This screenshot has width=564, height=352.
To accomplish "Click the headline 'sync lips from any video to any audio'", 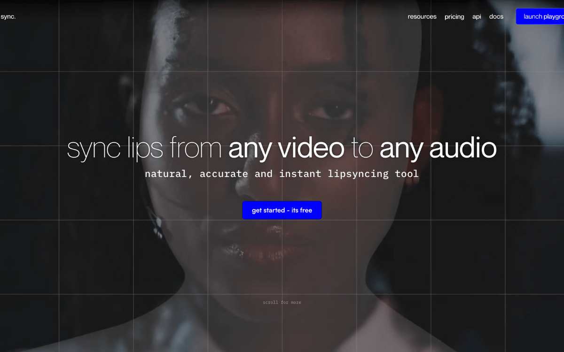I will (x=282, y=148).
